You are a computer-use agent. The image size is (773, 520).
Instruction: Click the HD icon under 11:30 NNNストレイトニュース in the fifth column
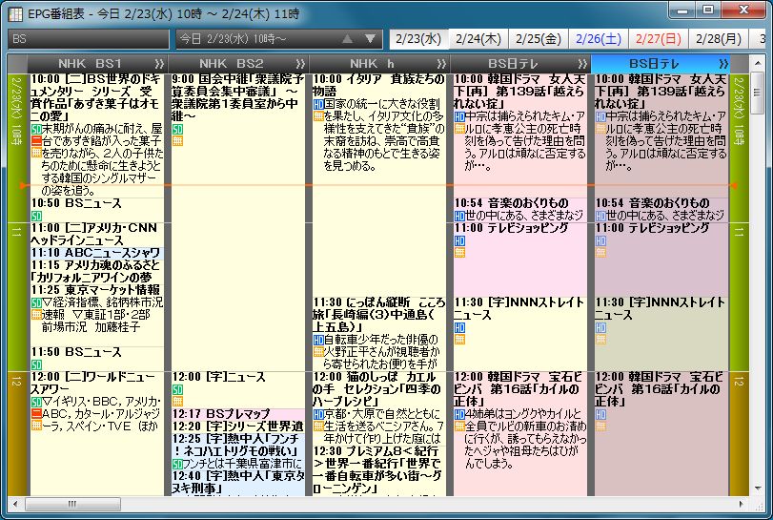click(x=600, y=327)
